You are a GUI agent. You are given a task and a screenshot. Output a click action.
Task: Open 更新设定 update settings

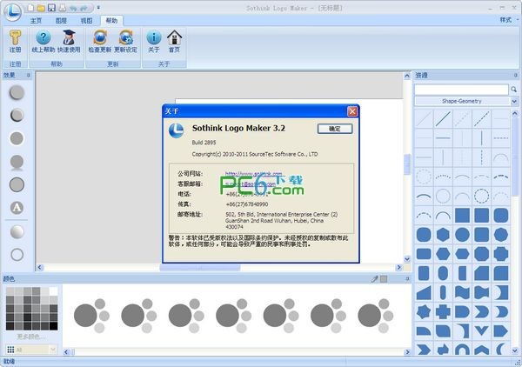point(126,41)
